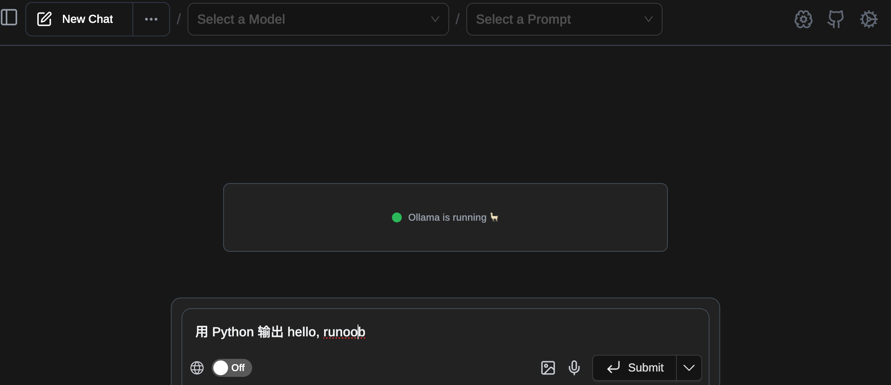Start voice input with the microphone icon

[x=574, y=368]
